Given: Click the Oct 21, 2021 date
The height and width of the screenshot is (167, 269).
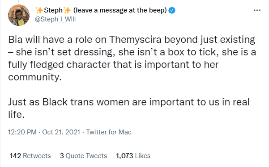Looking at the screenshot, I should click(61, 132).
